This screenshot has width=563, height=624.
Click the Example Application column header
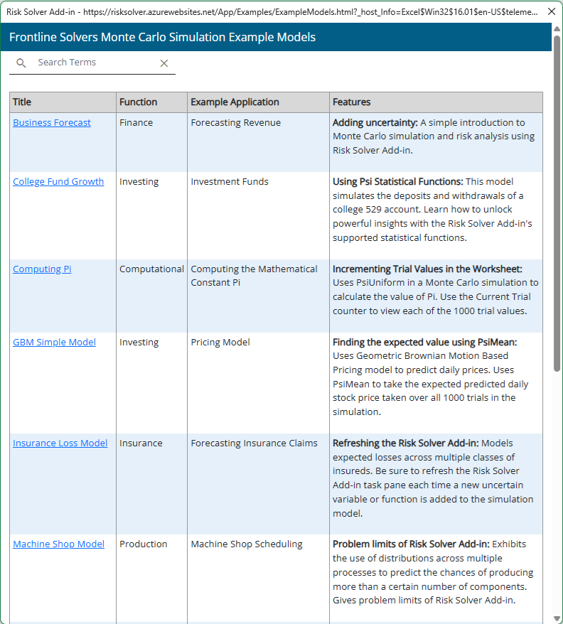pyautogui.click(x=235, y=102)
